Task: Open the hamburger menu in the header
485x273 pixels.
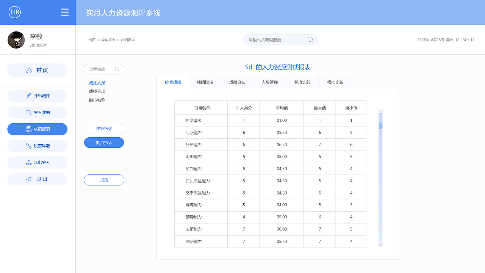Action: click(64, 12)
